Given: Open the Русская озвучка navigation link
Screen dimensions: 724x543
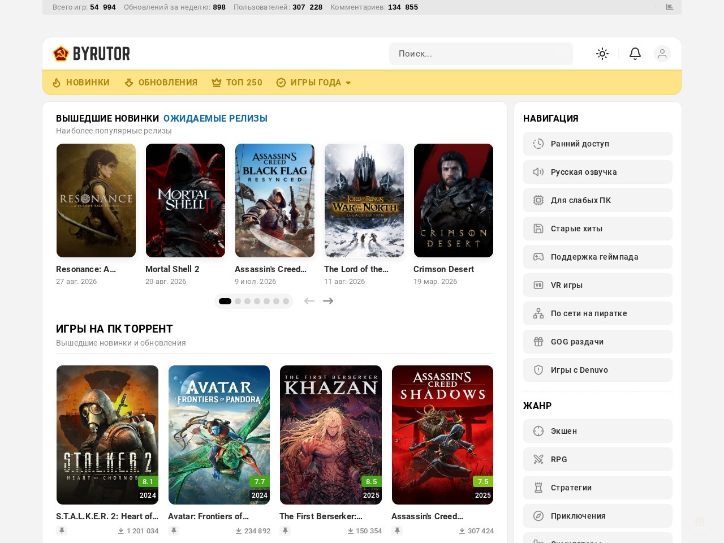Looking at the screenshot, I should pyautogui.click(x=598, y=172).
